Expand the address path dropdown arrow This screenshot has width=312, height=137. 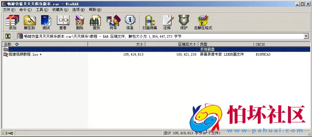pos(306,36)
